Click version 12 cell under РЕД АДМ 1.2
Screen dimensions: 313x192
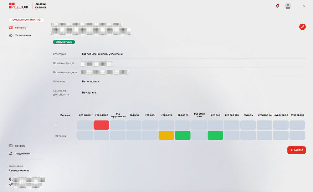85,125
